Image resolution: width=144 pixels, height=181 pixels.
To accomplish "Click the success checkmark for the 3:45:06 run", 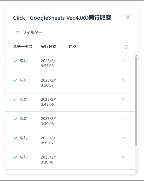I will click(x=15, y=99).
